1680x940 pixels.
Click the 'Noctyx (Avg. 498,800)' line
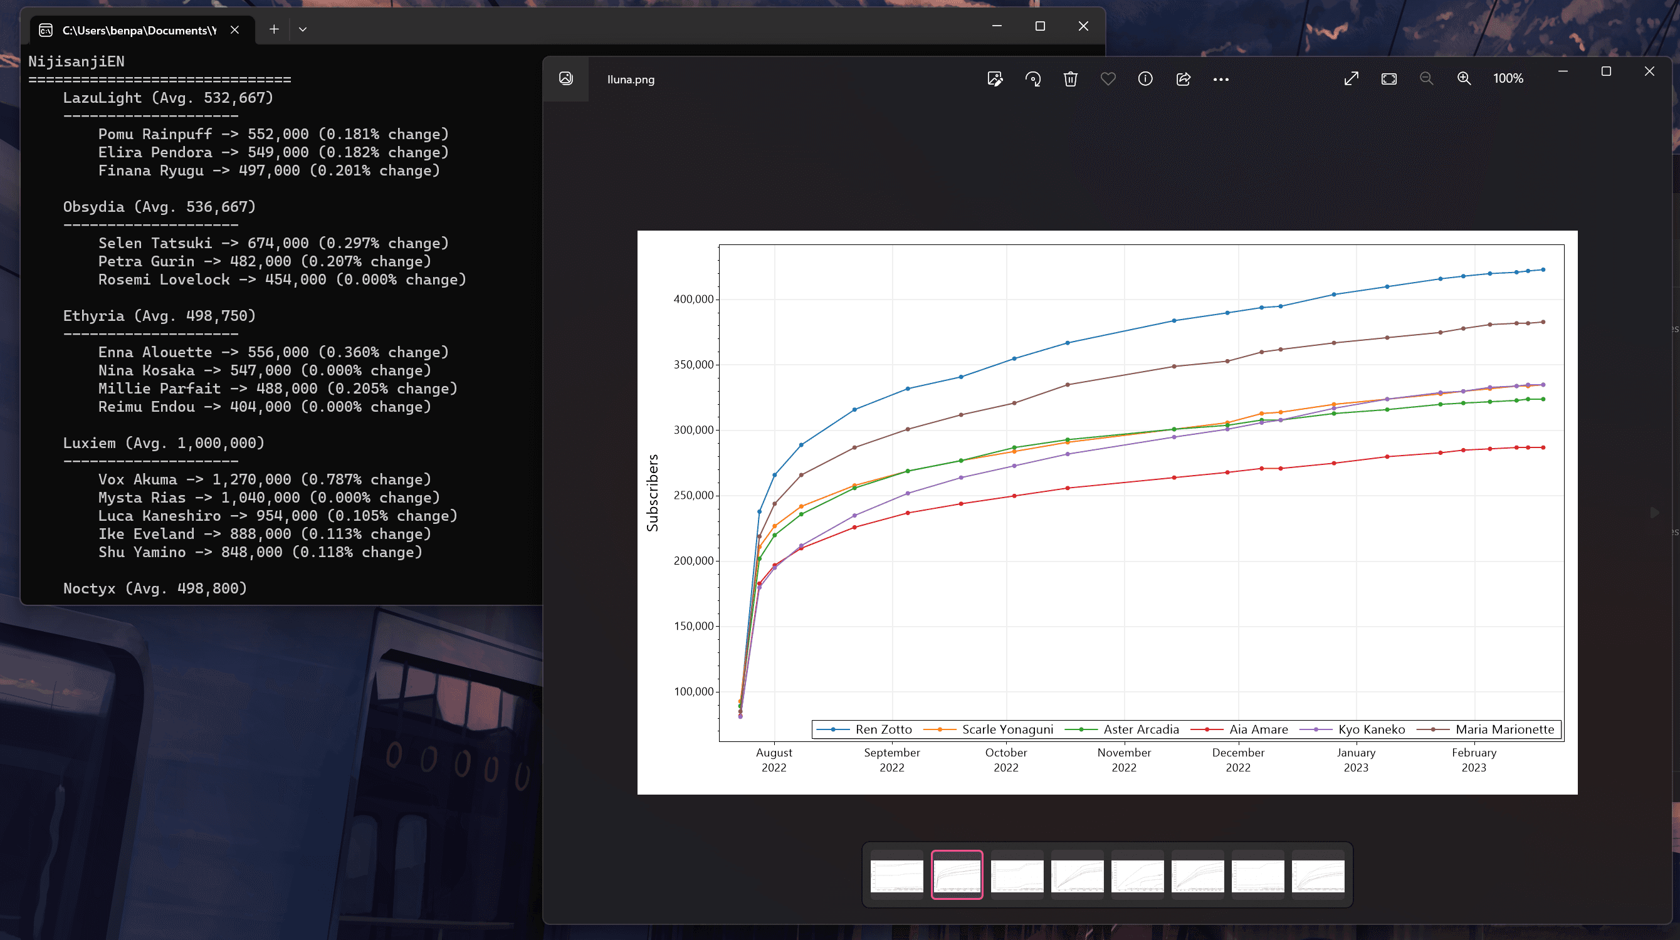tap(155, 588)
